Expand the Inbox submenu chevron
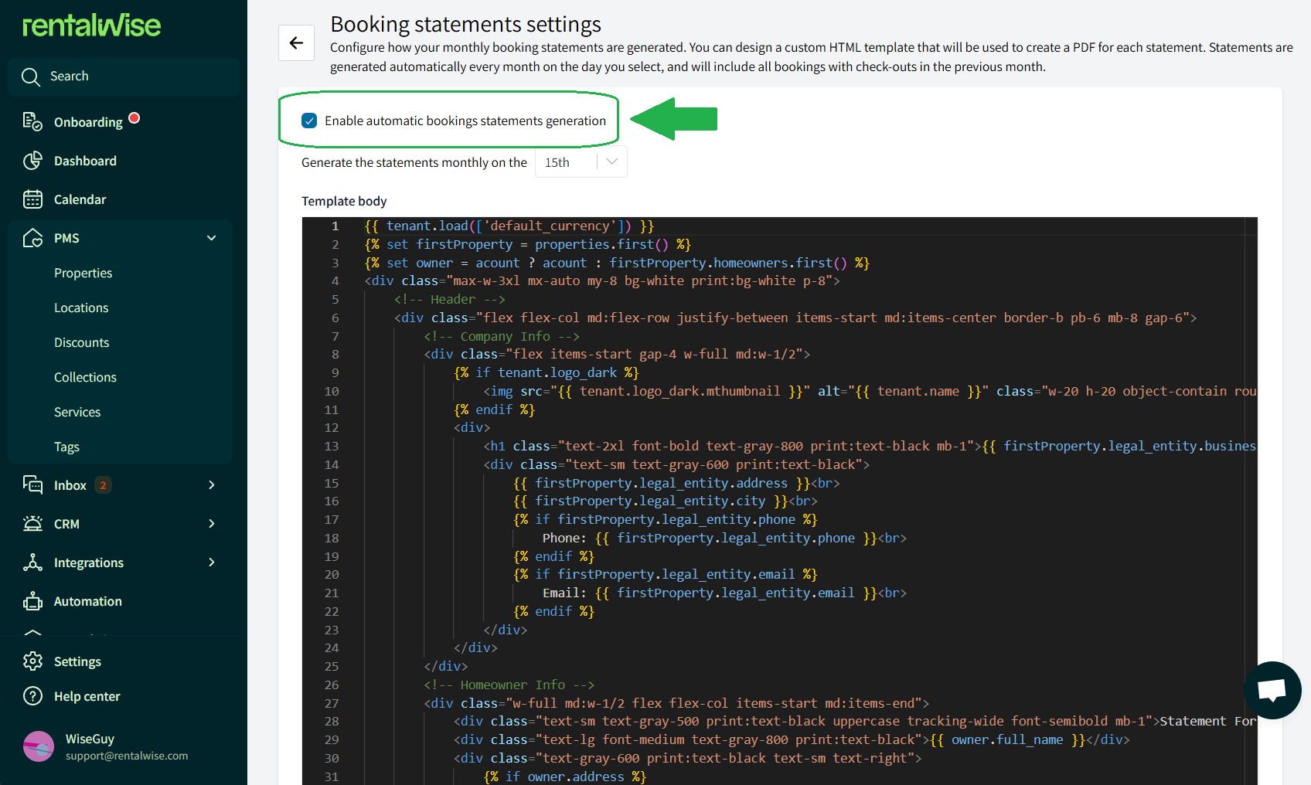This screenshot has height=785, width=1311. click(211, 485)
